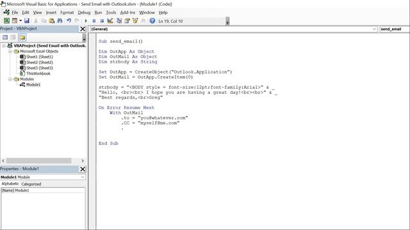Click the 'End Sub' code line
The height and width of the screenshot is (230, 410).
pyautogui.click(x=108, y=143)
